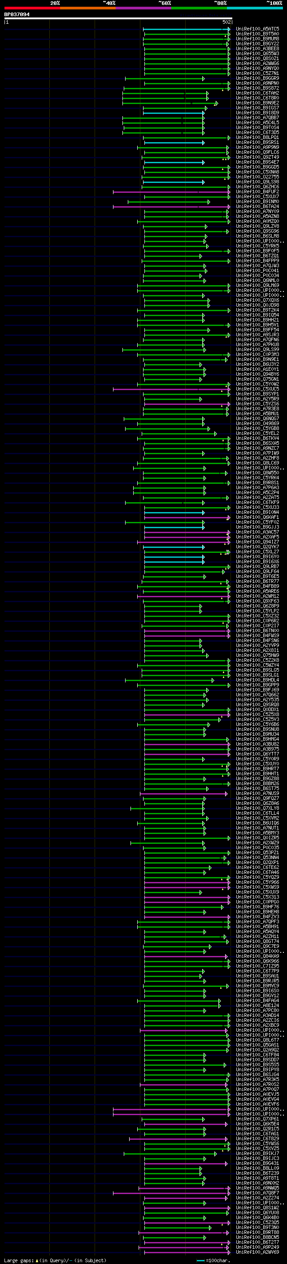The height and width of the screenshot is (1264, 287).
Task: Open hit UniRef100_B9SRS1
Action: point(257,142)
